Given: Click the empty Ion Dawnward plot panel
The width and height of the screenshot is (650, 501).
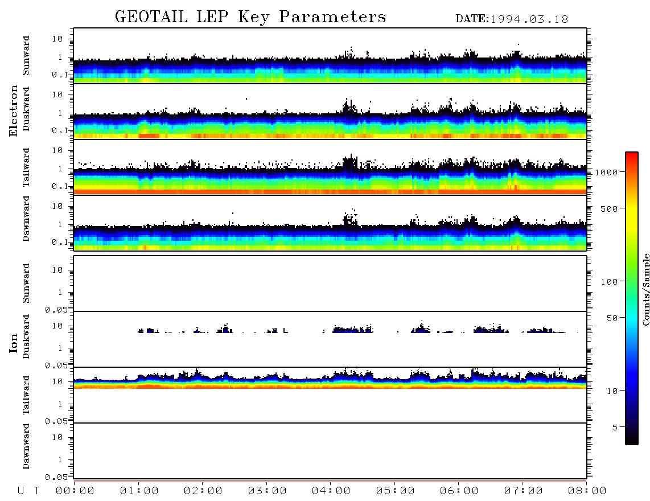Looking at the screenshot, I should point(330,451).
